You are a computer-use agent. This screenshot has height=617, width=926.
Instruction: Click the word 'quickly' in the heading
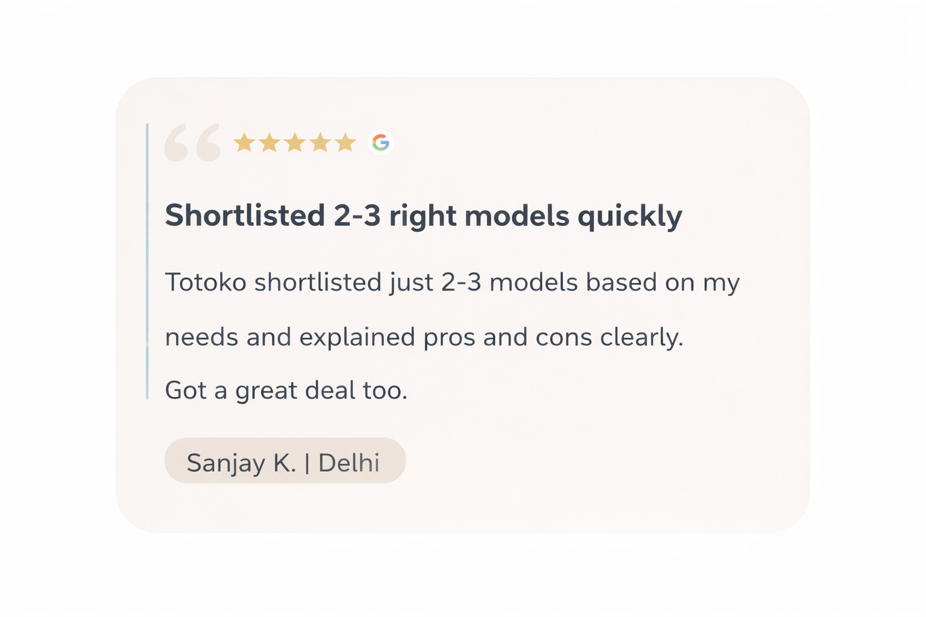(629, 216)
